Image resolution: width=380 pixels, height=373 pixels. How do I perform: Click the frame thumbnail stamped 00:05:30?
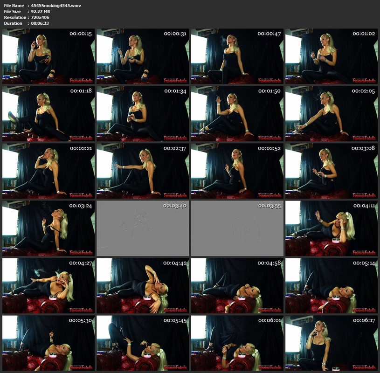[48, 343]
